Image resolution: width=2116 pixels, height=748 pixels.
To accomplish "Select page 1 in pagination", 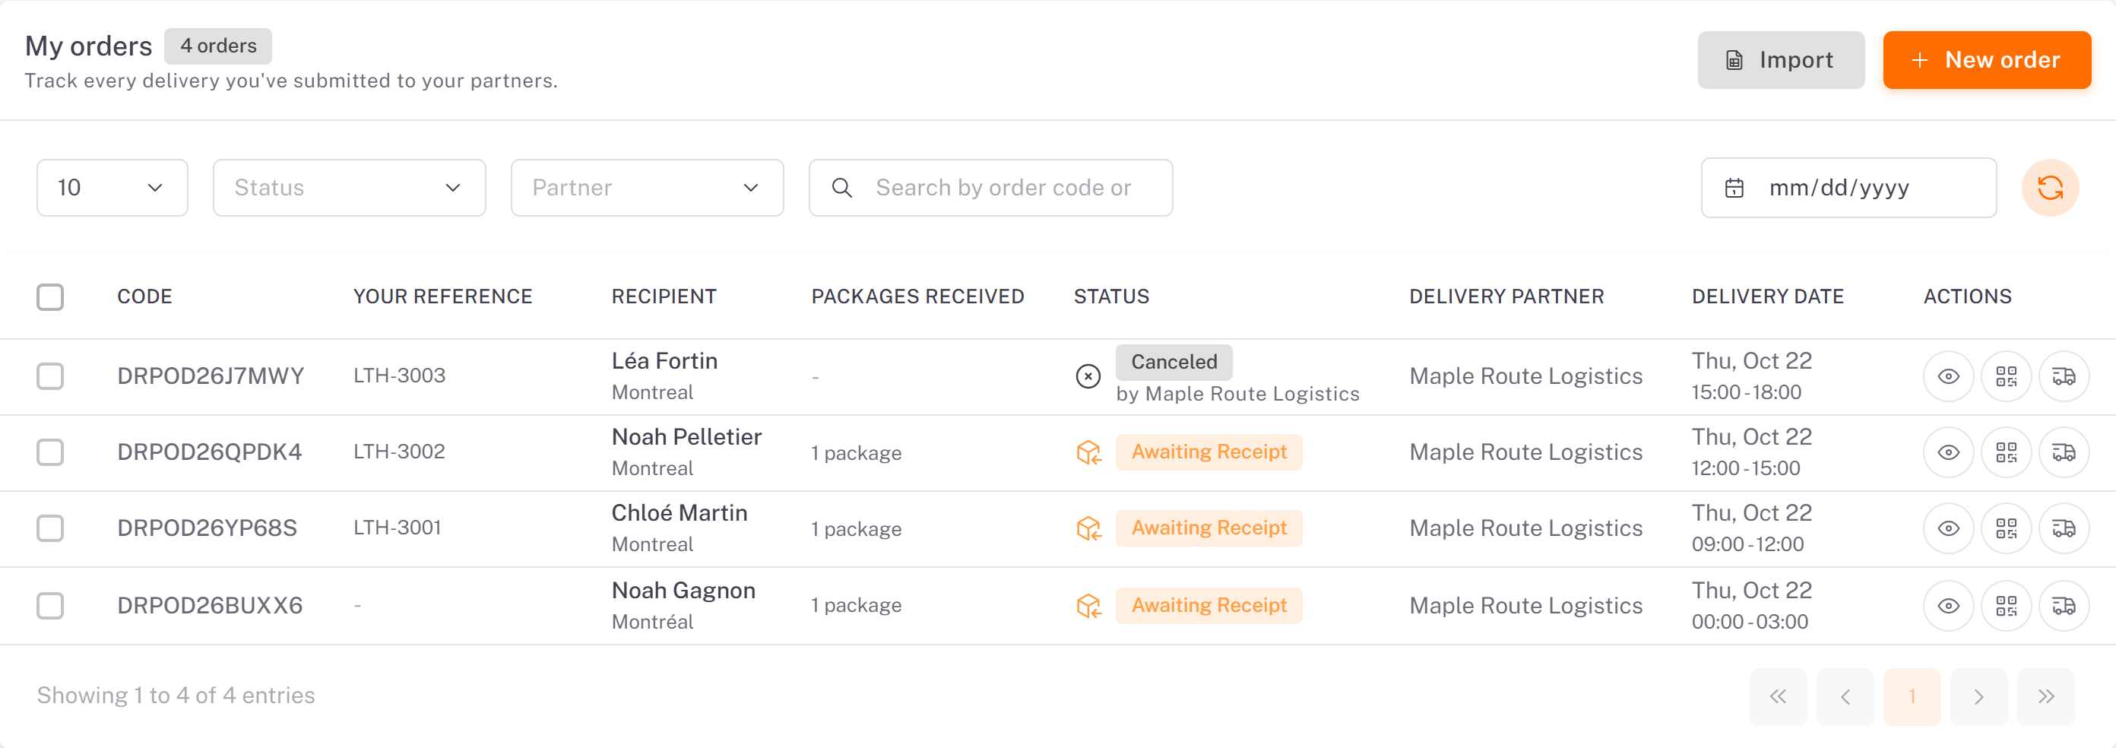I will tap(1912, 697).
